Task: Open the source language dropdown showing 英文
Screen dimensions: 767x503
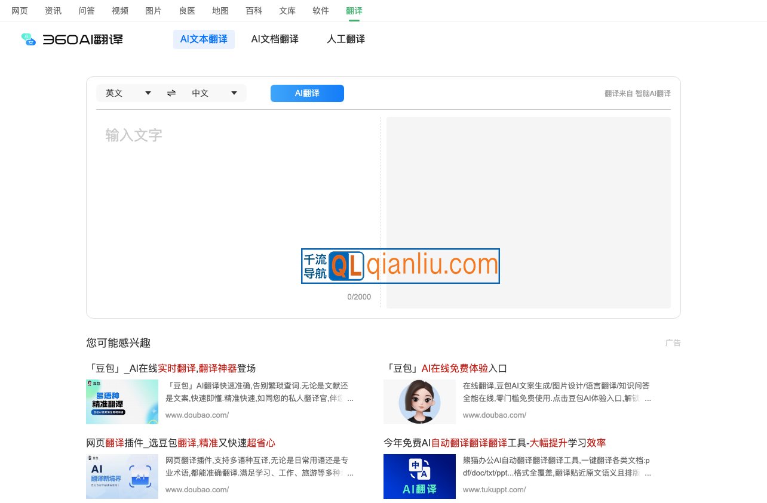Action: (x=127, y=93)
